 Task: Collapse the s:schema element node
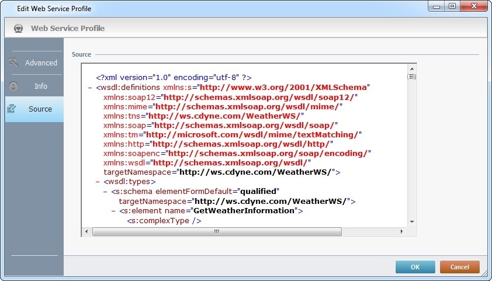pyautogui.click(x=105, y=191)
